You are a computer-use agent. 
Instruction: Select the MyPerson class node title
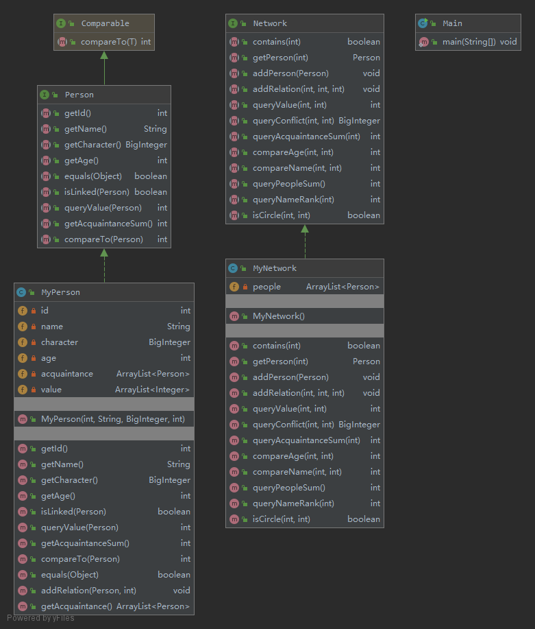(60, 292)
